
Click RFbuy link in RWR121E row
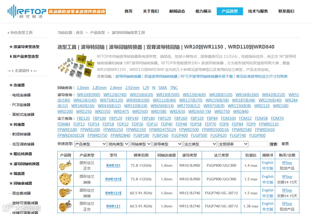point(287,190)
